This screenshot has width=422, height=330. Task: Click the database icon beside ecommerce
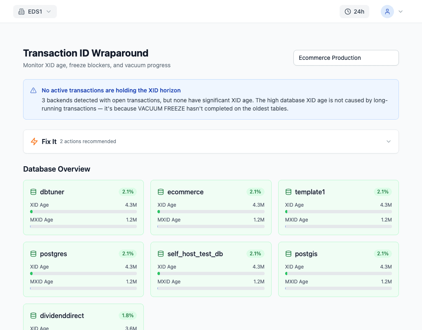pyautogui.click(x=161, y=192)
